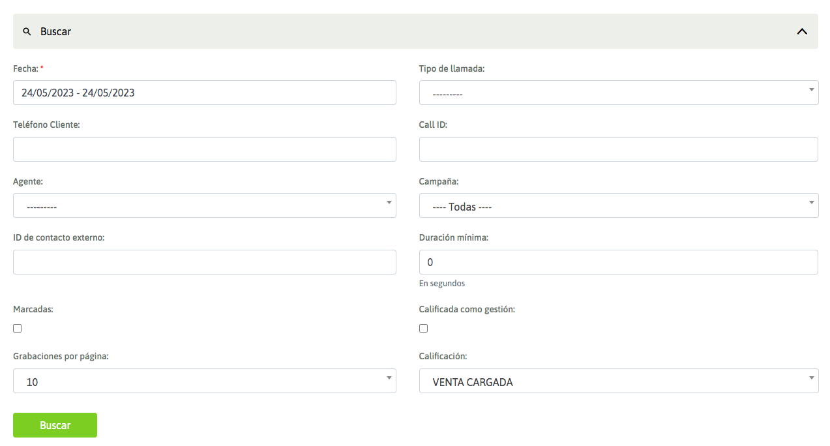Enable the Marcadas checkbox
This screenshot has width=830, height=446.
click(x=18, y=329)
